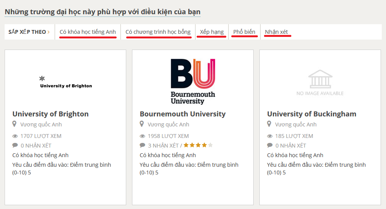Click the star rating on Bournemouth University card
The width and height of the screenshot is (386, 209).
coord(198,145)
